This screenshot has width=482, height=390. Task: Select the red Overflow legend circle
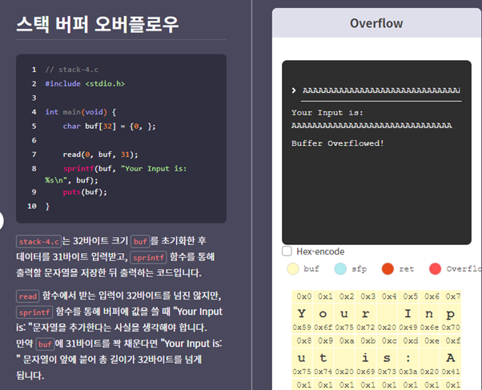pos(436,269)
